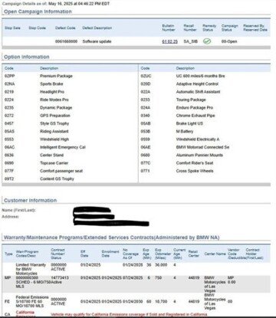Open bulletin number 61 02 25 link
Screen dimensions: 276x318
click(169, 41)
